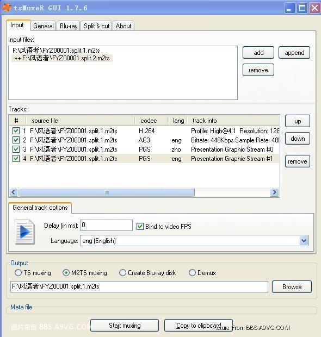The image size is (321, 337).
Task: Click the source file column header
Action: click(x=81, y=121)
